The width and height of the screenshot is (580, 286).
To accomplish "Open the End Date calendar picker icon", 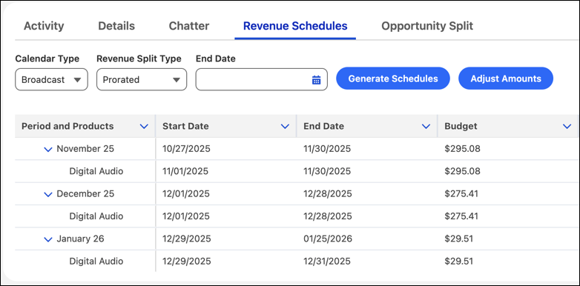I will tap(316, 79).
